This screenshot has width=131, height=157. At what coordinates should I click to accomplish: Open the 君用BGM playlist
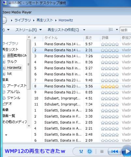[17, 56]
